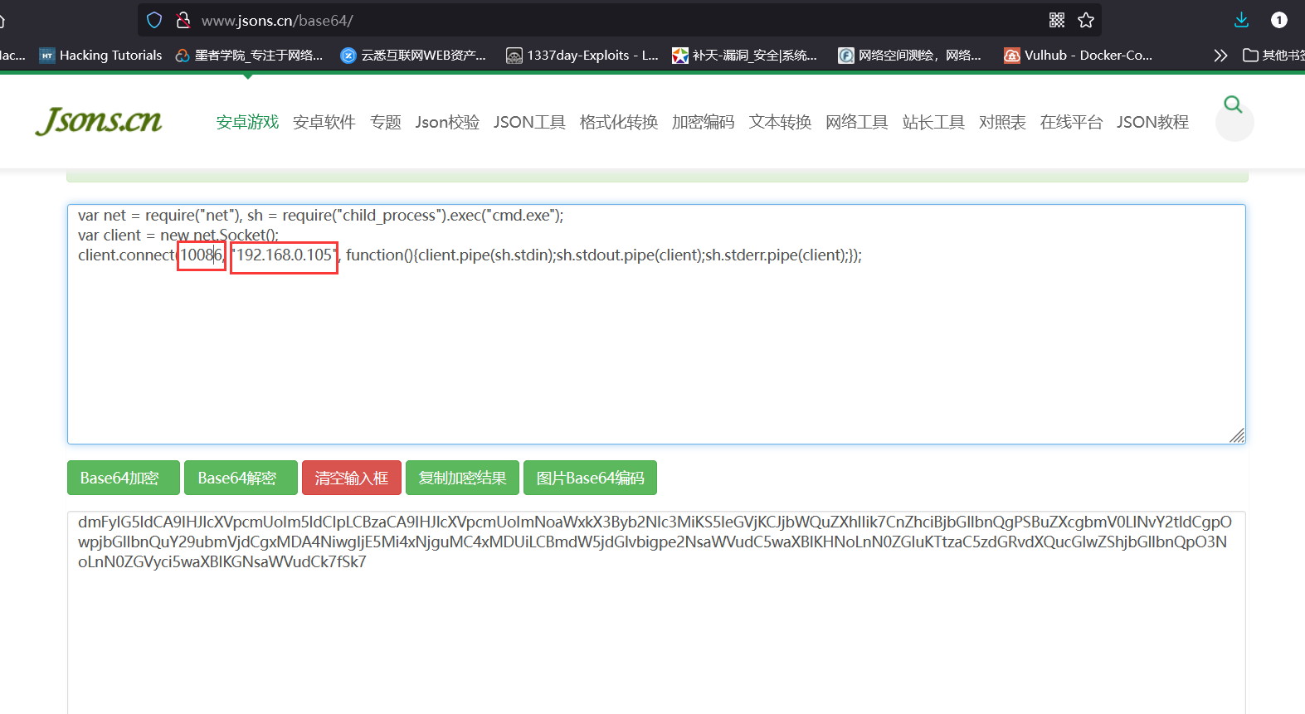
Task: Open the 其他书签 folder
Action: pyautogui.click(x=1273, y=56)
